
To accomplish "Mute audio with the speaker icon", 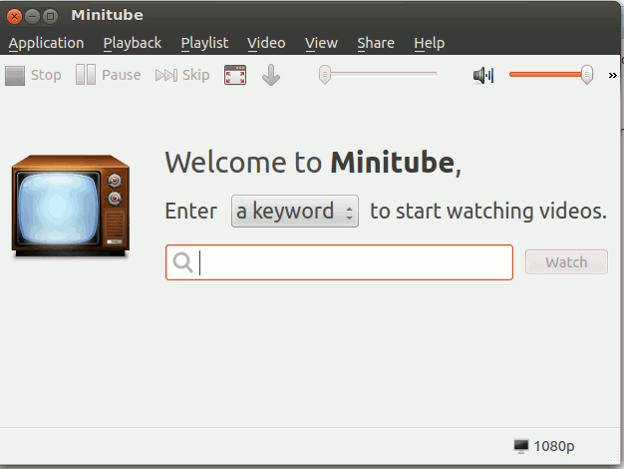I will [x=483, y=75].
